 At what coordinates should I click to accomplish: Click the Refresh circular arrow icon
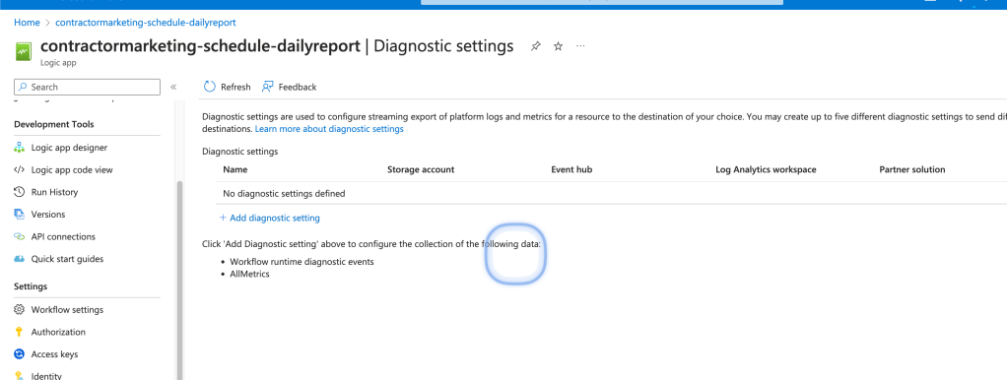[209, 87]
